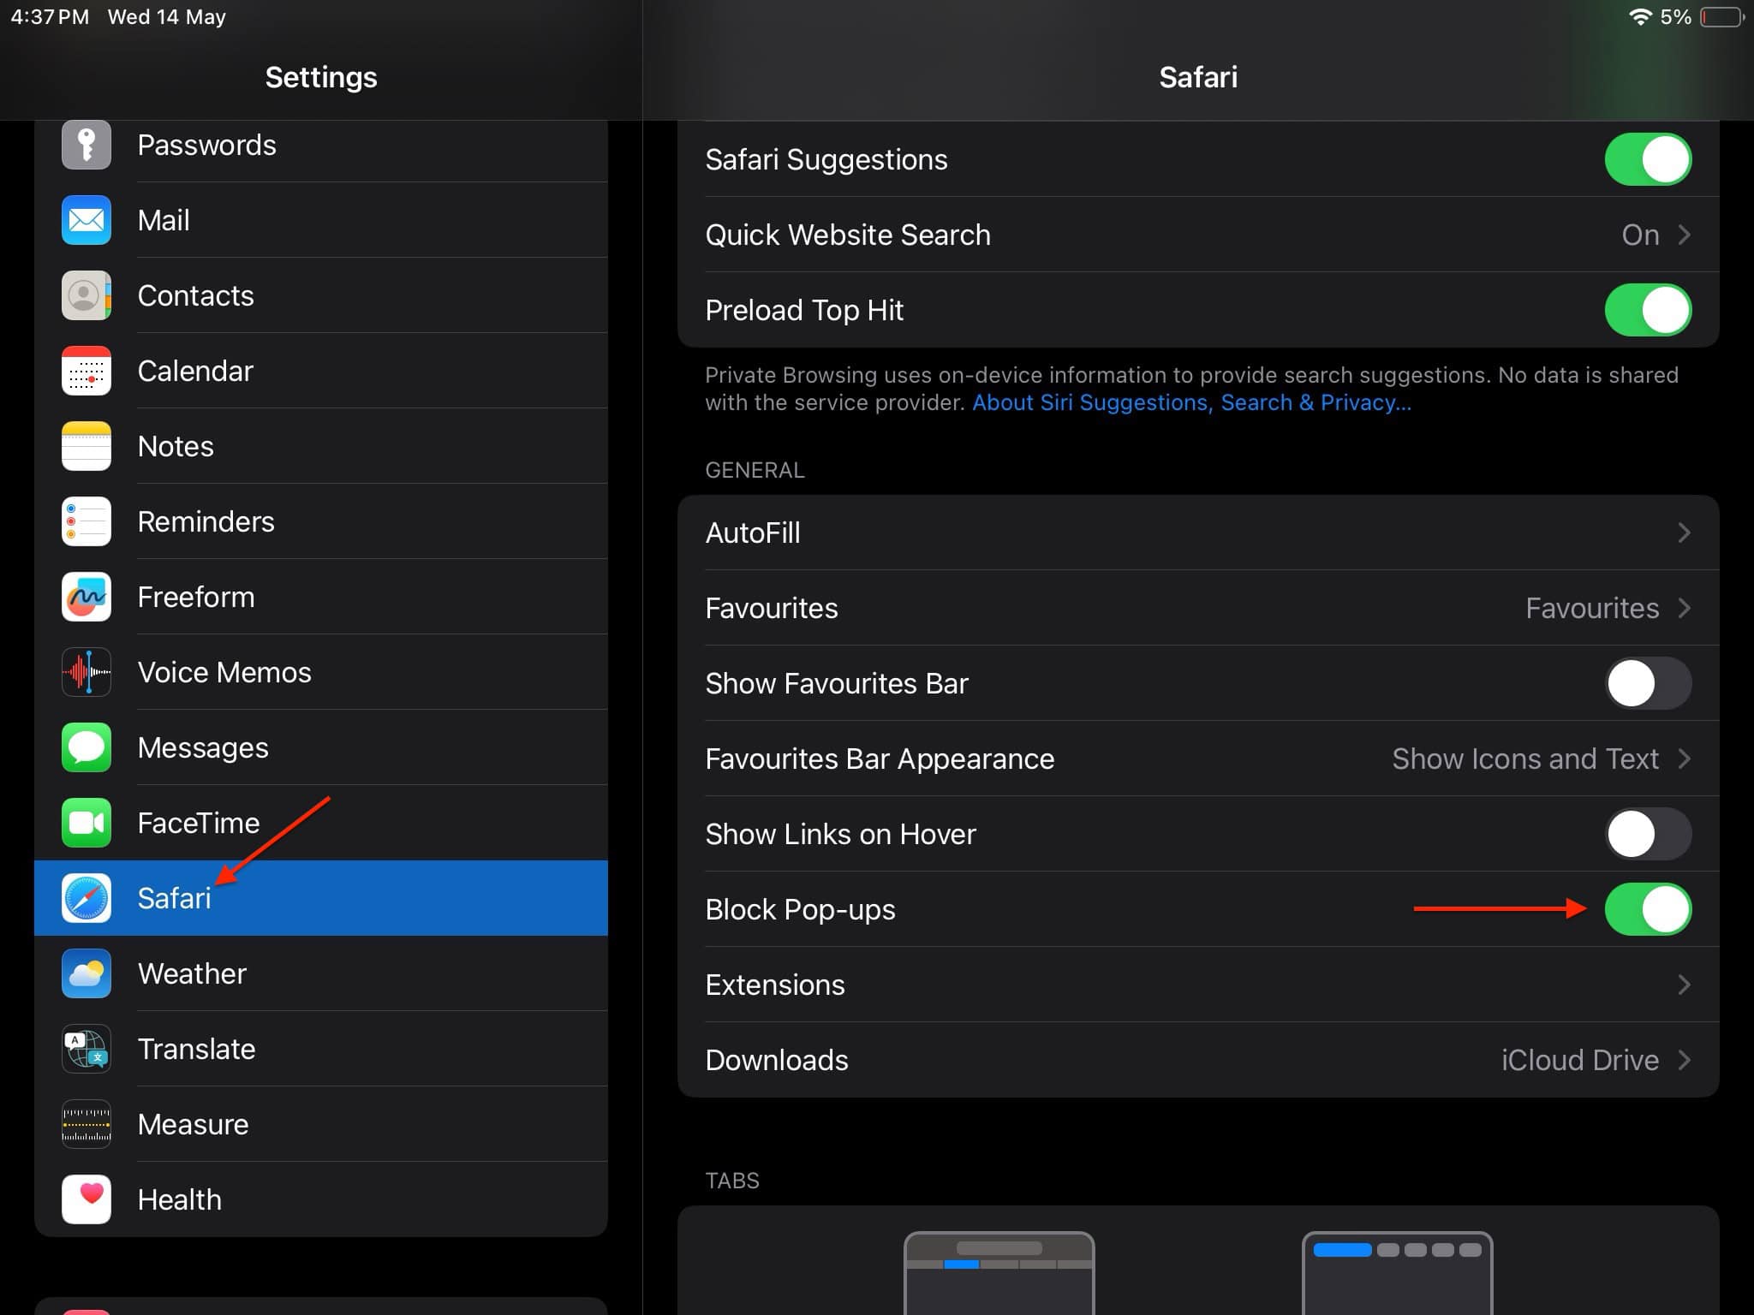Toggle Preload Top Hit off
Screen dimensions: 1754x1315
click(1648, 309)
